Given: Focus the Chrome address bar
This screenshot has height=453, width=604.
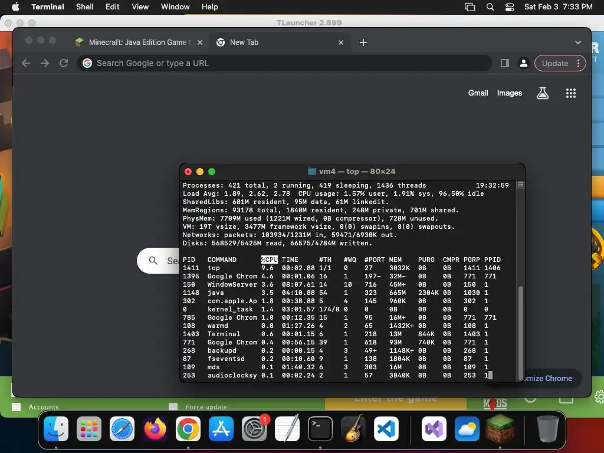Looking at the screenshot, I should (284, 63).
